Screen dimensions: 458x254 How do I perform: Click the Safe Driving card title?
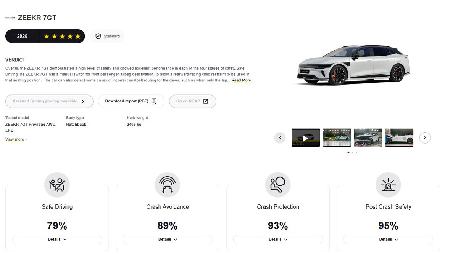[x=57, y=207]
